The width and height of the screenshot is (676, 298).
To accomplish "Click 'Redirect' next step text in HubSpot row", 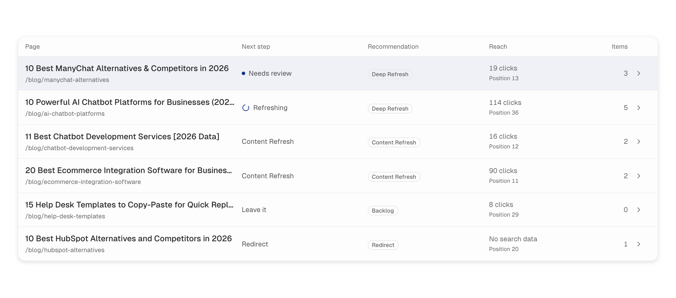I will [255, 244].
